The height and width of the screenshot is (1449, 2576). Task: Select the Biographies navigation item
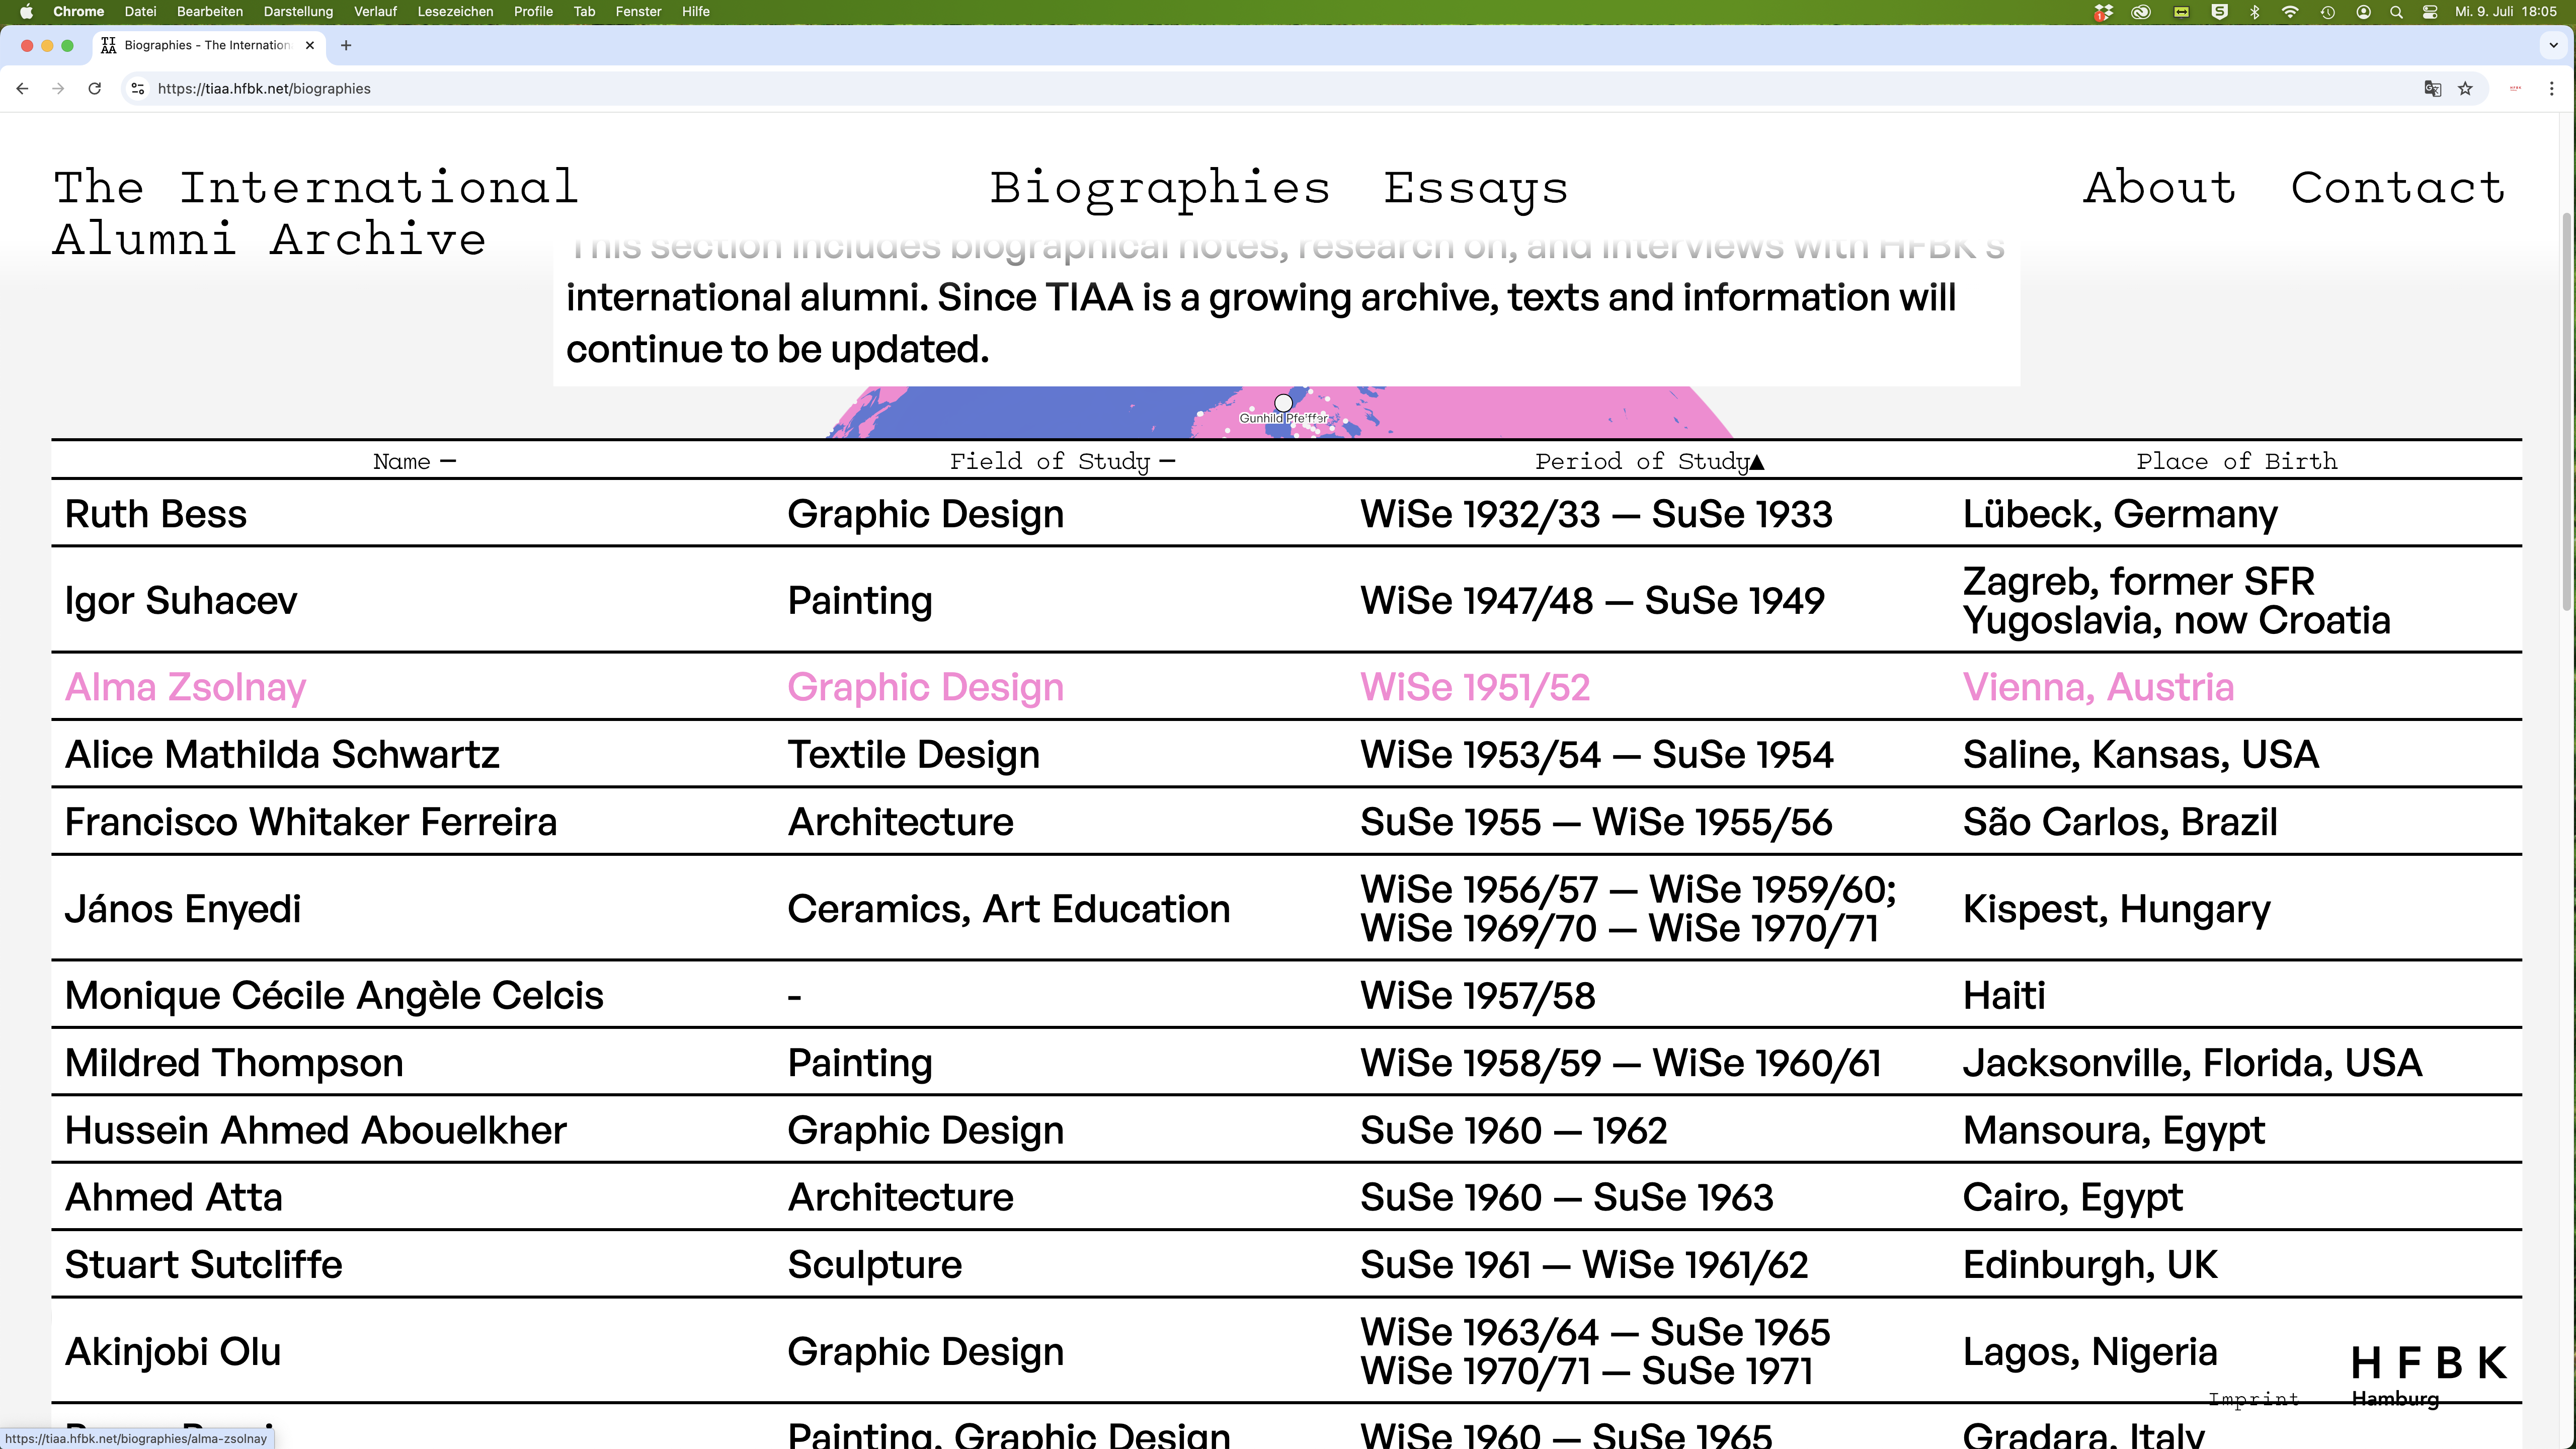1159,188
